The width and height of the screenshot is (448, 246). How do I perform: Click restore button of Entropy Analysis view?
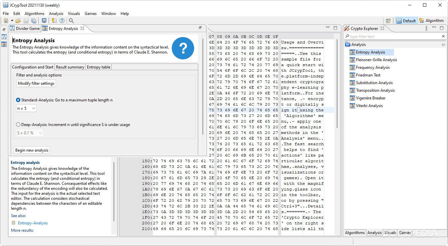[x=200, y=28]
